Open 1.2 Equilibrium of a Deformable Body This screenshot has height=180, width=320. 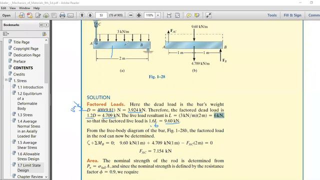click(x=29, y=101)
